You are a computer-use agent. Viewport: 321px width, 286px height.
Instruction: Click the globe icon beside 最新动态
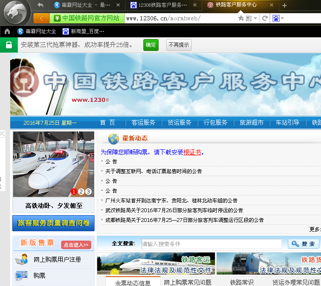click(x=114, y=138)
